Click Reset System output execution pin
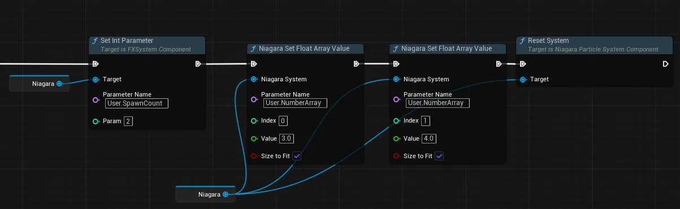This screenshot has width=680, height=209. [666, 64]
